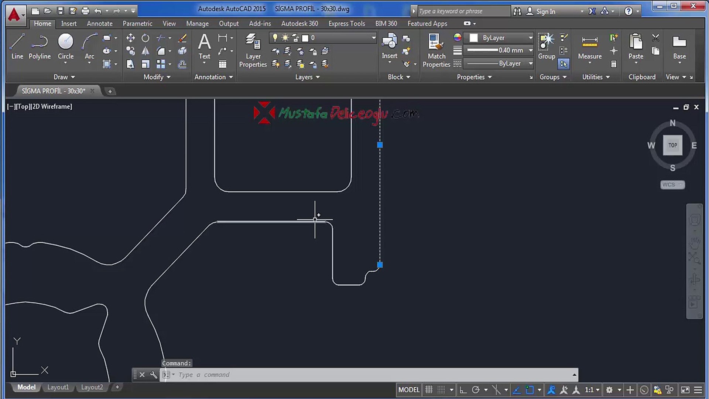Open the 0.40 mm lineweight dropdown

click(531, 50)
